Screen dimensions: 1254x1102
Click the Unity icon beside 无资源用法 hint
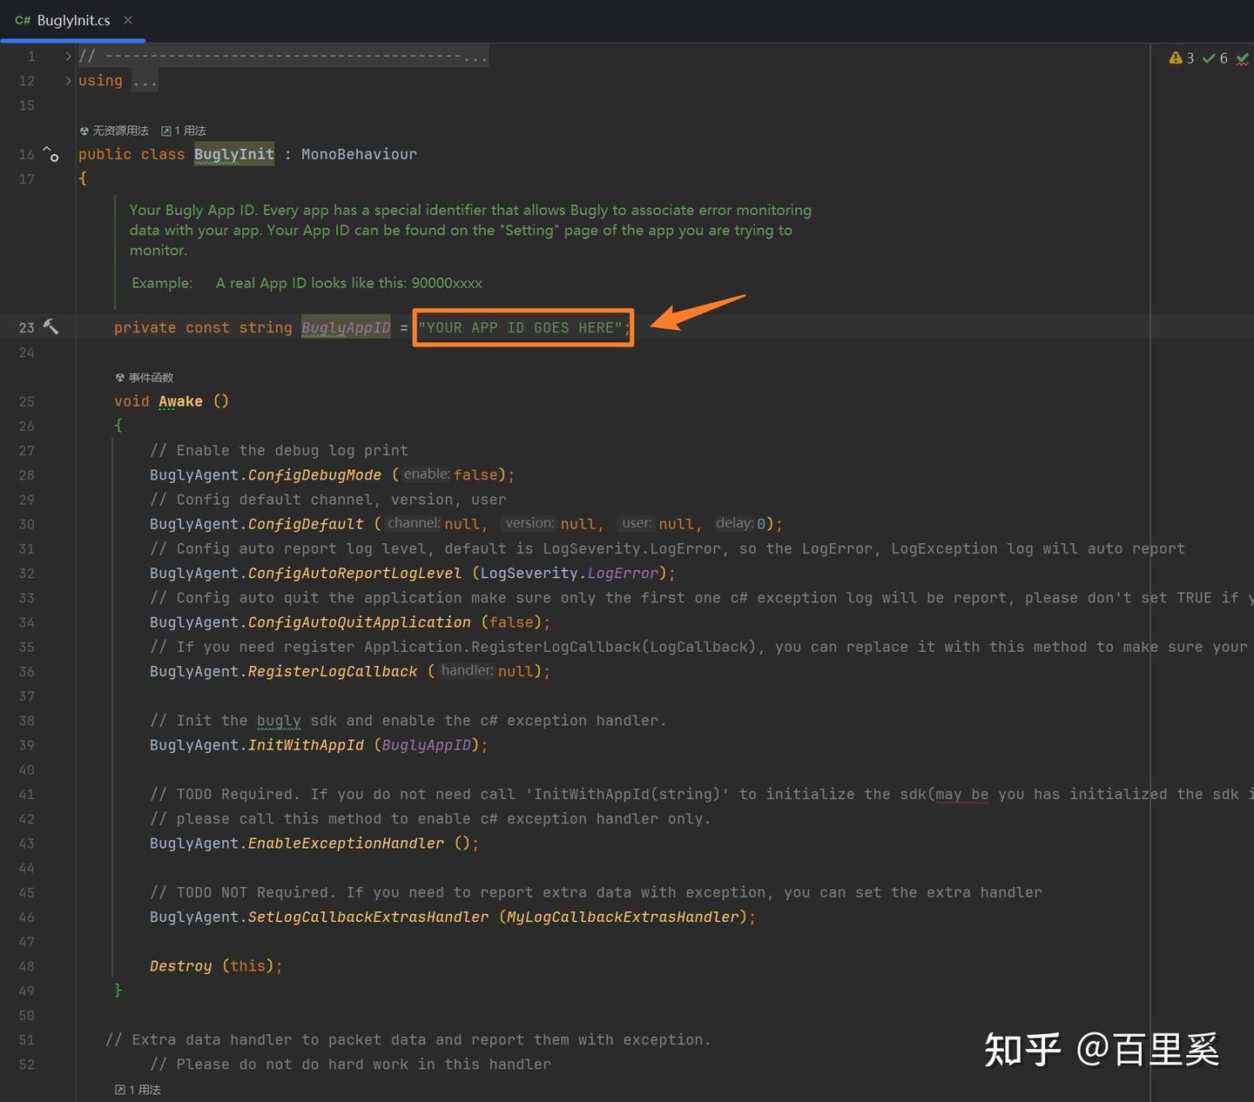[84, 131]
